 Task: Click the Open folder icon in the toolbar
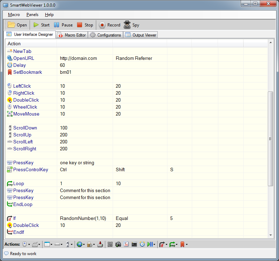(12, 25)
